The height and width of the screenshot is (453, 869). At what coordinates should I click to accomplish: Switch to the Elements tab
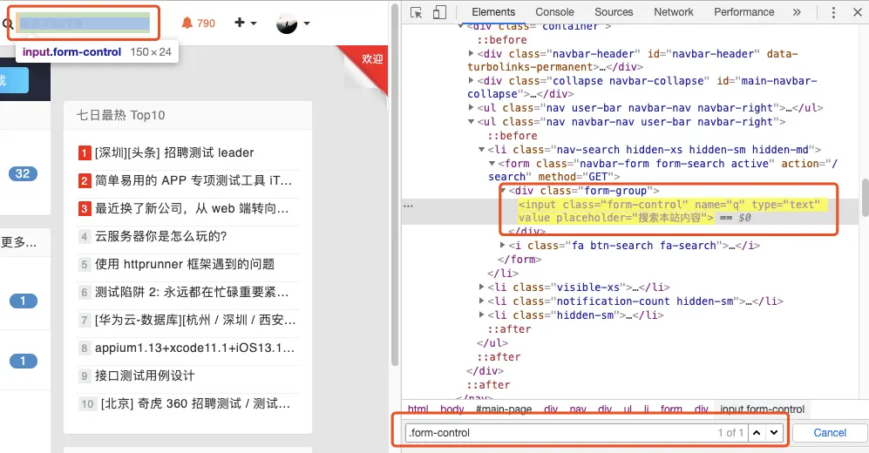[x=493, y=12]
